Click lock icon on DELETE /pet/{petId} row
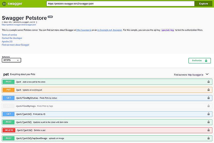The height and width of the screenshot is (143, 214). [x=208, y=130]
